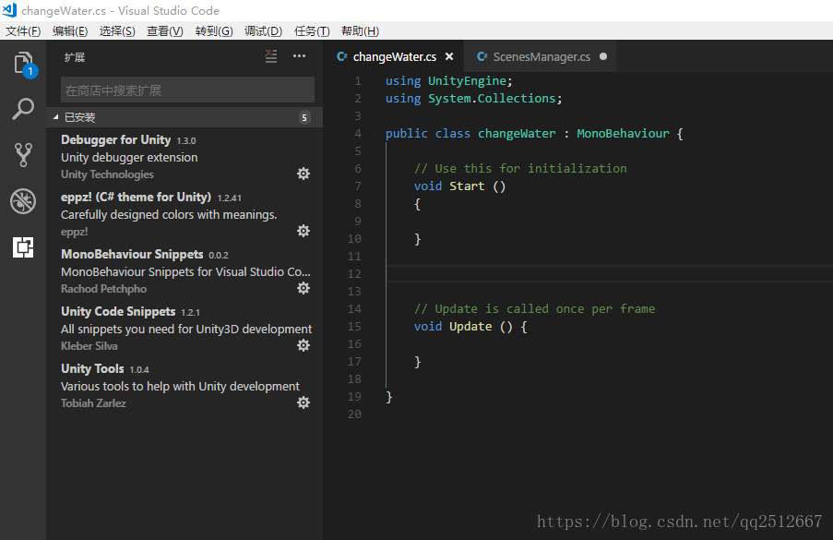Open the 选择(S) menu
This screenshot has width=833, height=540.
click(117, 30)
